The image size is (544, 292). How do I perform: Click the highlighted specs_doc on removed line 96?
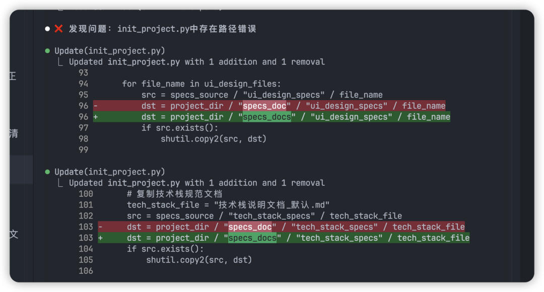pyautogui.click(x=264, y=106)
